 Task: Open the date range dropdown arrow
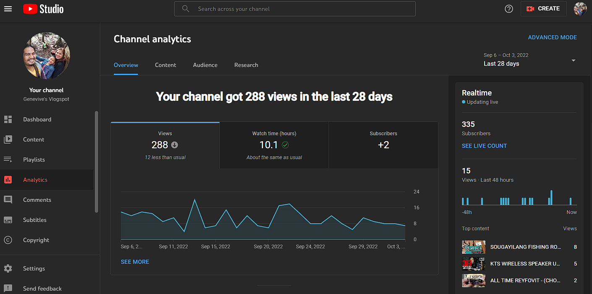click(574, 60)
